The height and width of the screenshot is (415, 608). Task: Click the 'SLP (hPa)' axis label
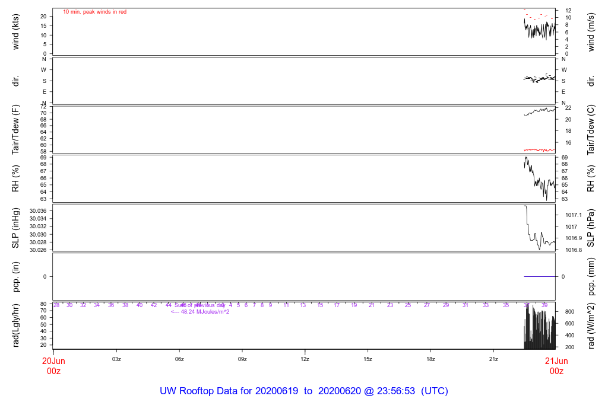[x=591, y=228]
